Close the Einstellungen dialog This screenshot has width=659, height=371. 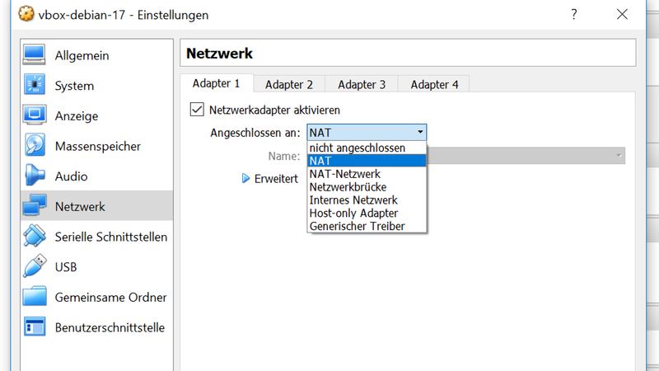click(x=622, y=14)
